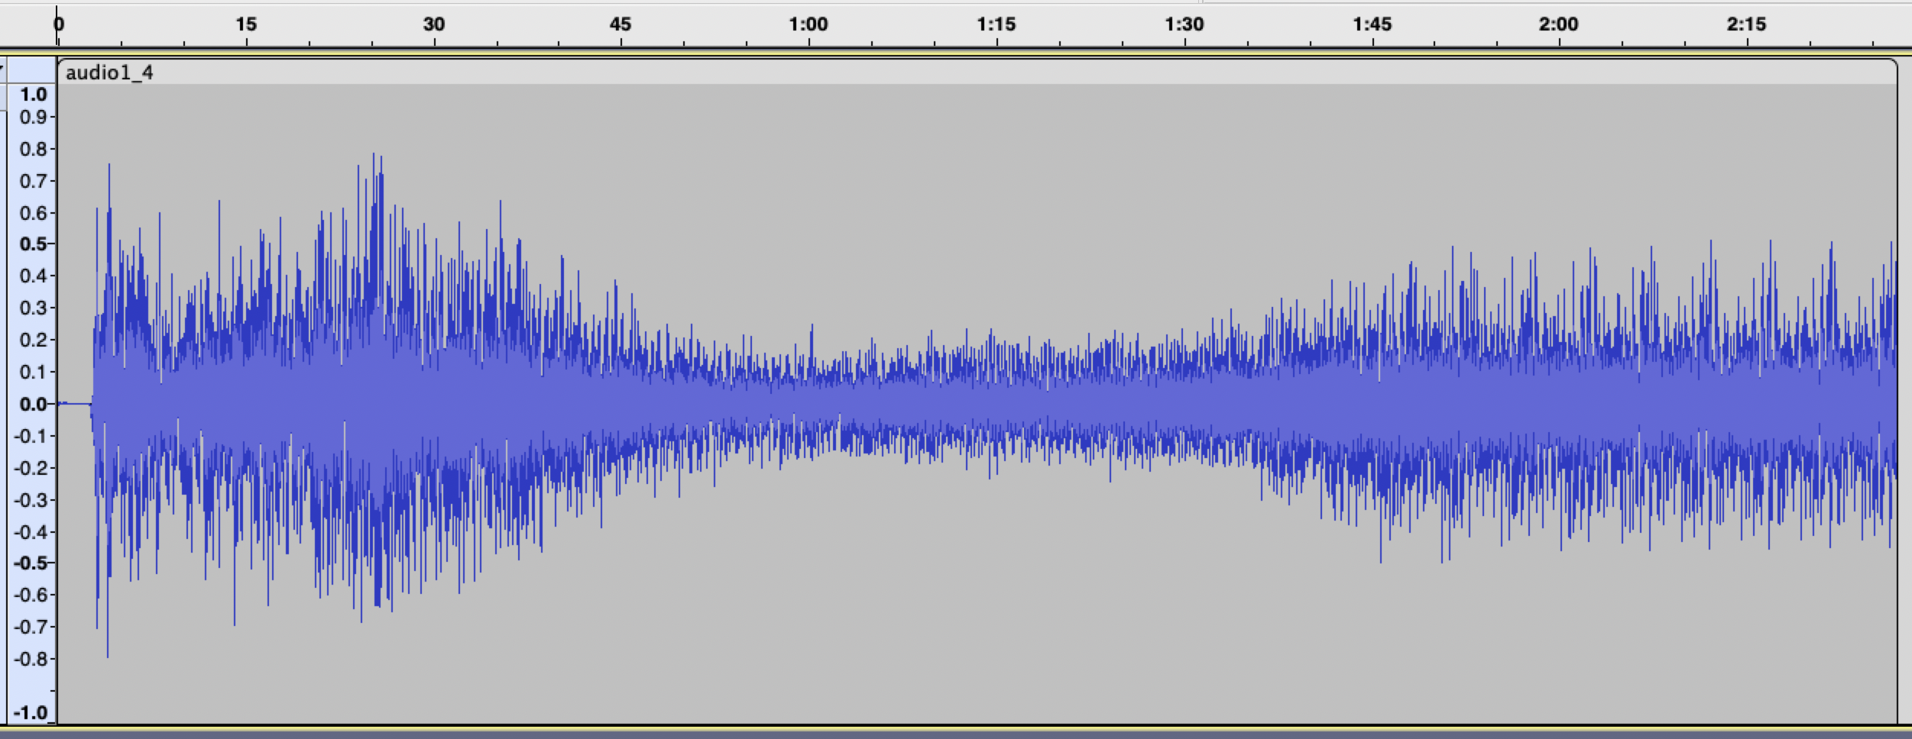The width and height of the screenshot is (1912, 739).
Task: Click the bold -0.5 value on the scale
Action: pos(31,563)
